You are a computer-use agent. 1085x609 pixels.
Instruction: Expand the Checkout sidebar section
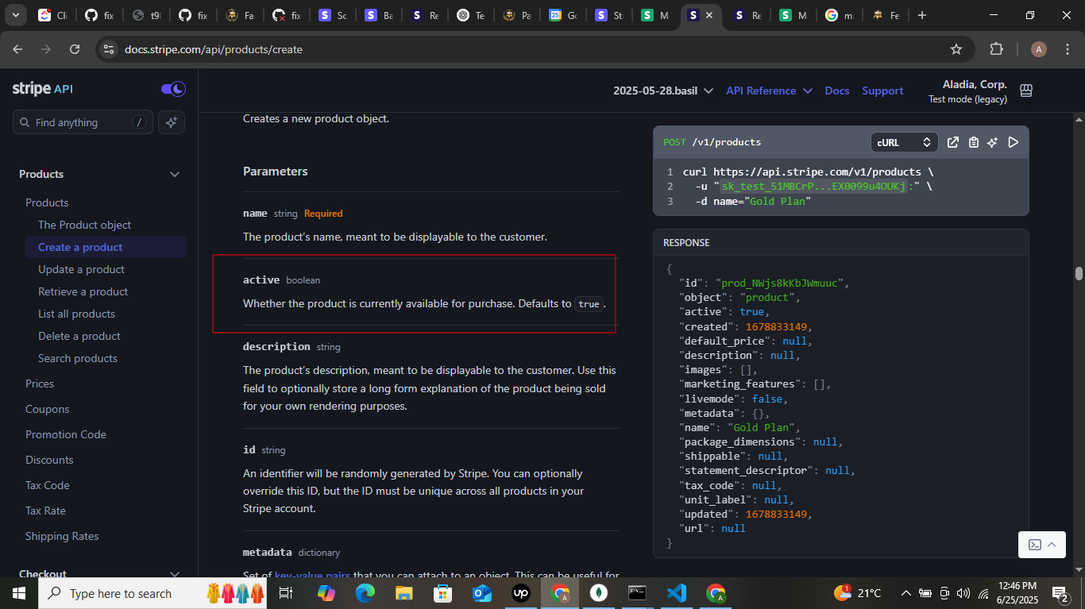click(x=175, y=574)
